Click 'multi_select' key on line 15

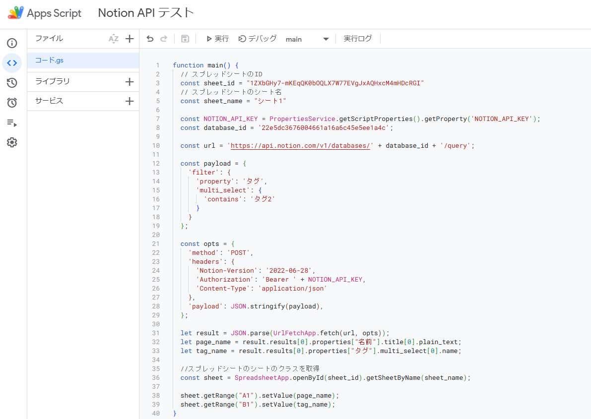(223, 190)
